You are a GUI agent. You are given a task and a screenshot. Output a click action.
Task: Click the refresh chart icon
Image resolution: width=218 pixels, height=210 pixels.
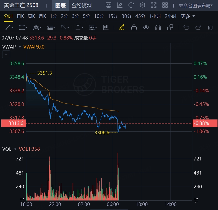pos(131,5)
